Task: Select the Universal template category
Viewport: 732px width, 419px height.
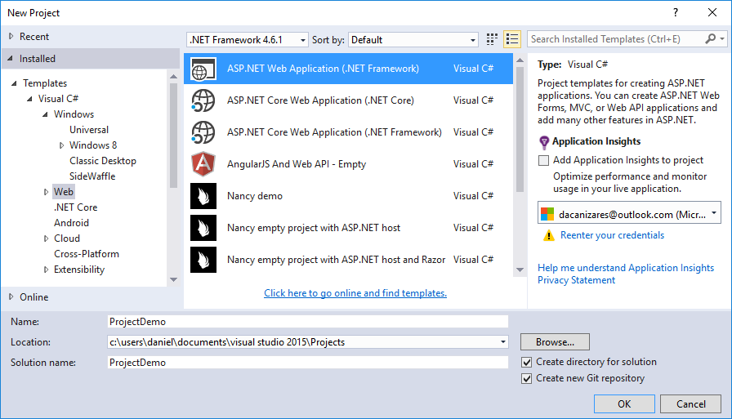Action: point(89,130)
